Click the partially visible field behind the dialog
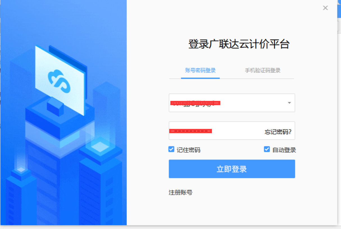 click(x=338, y=26)
